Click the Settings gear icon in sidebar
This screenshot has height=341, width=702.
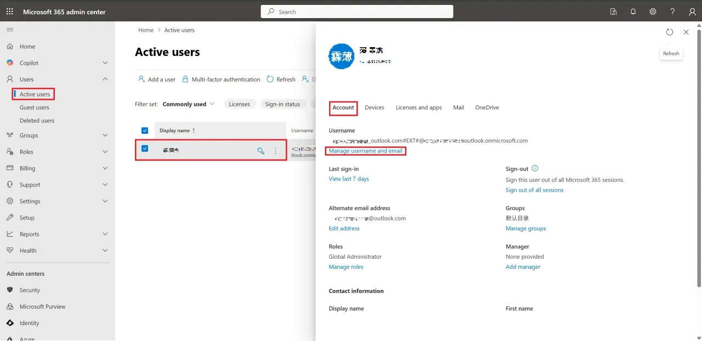click(x=10, y=201)
